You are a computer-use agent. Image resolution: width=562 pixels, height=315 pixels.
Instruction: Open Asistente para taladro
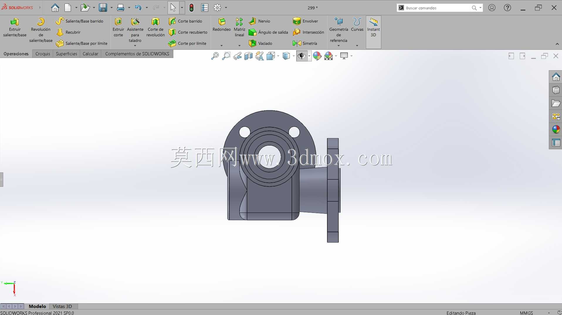[135, 30]
